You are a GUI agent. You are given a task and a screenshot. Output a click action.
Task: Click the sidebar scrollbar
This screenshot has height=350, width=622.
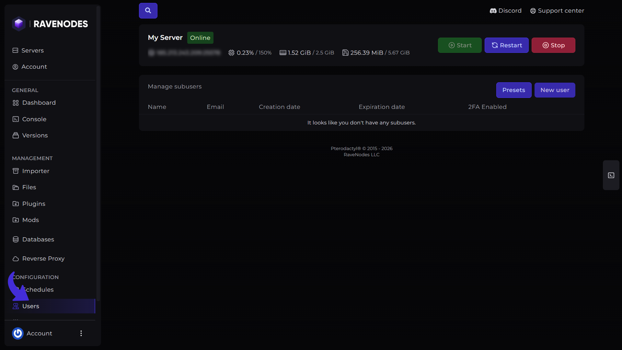(x=98, y=154)
